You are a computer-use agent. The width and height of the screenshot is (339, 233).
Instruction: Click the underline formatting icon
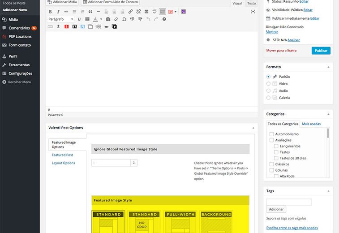point(79,19)
